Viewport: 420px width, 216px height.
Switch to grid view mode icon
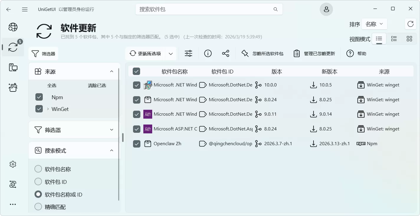click(409, 39)
